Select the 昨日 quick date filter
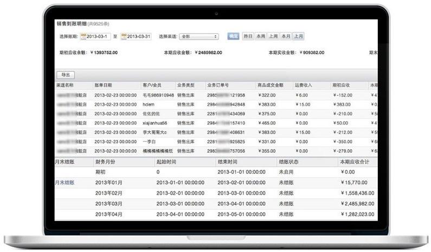This screenshot has width=431, height=252. click(248, 36)
